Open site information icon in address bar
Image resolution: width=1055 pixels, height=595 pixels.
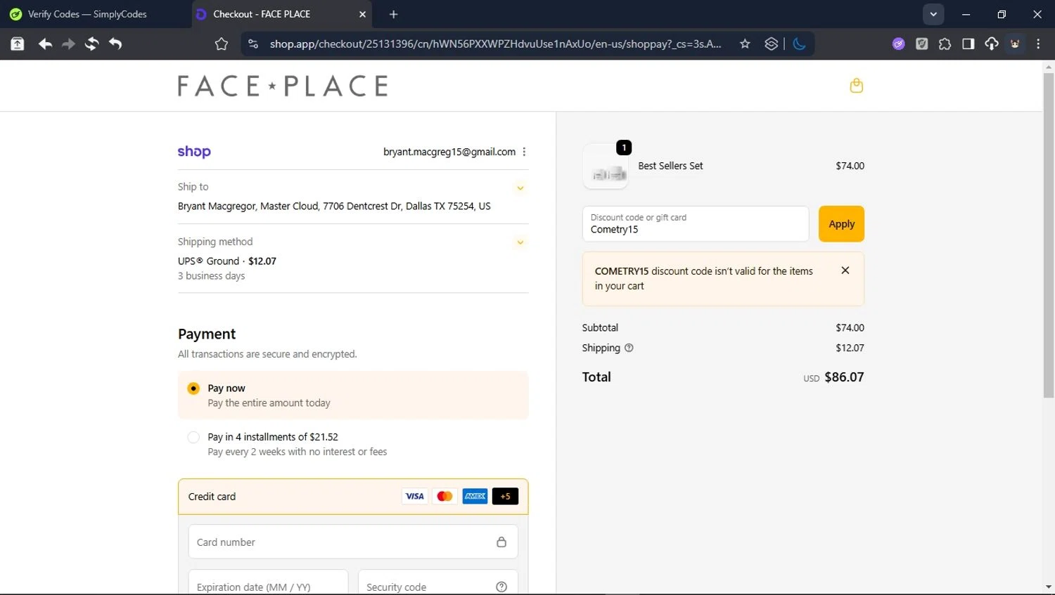(x=253, y=44)
